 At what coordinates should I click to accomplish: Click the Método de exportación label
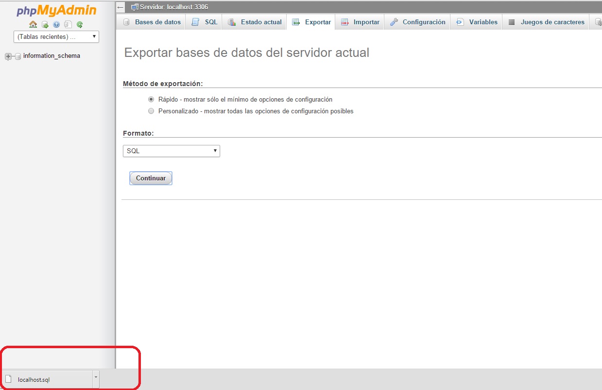click(163, 84)
